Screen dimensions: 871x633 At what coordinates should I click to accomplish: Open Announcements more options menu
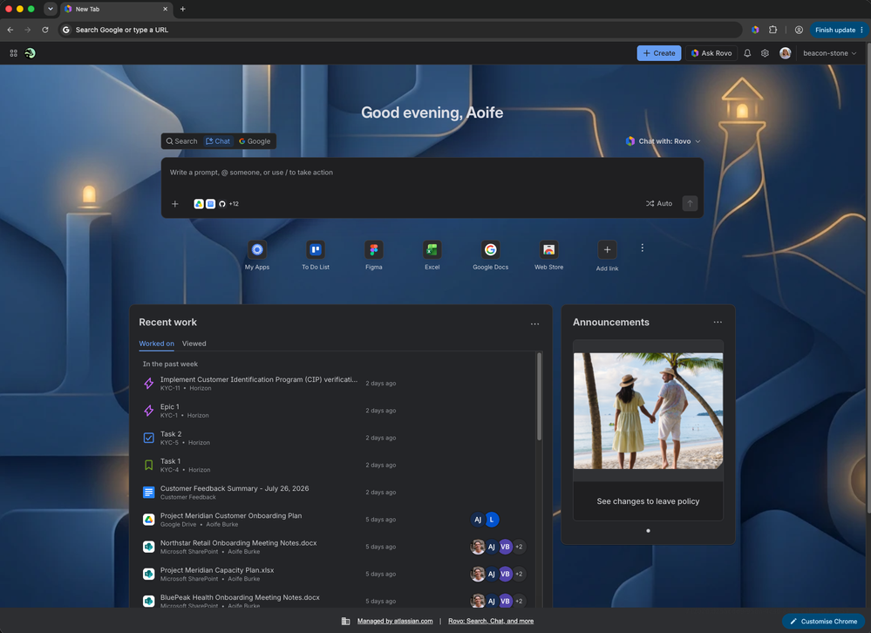718,322
